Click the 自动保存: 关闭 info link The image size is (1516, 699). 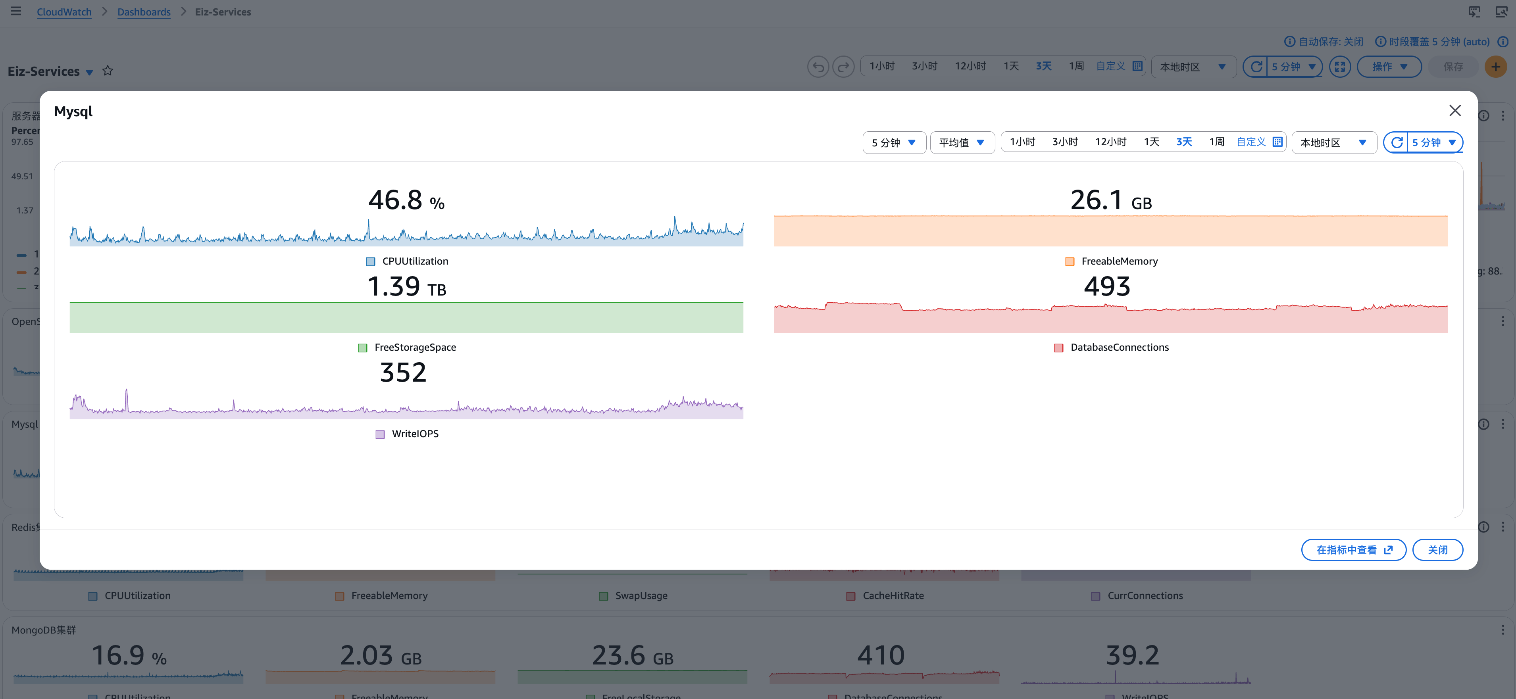point(1324,41)
